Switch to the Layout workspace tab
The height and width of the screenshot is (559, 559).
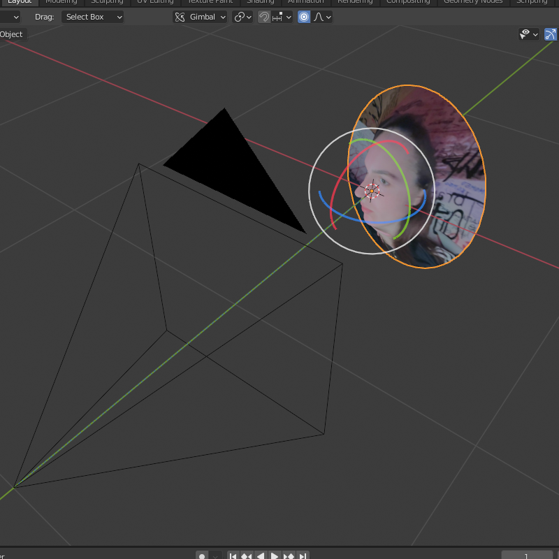pos(20,2)
